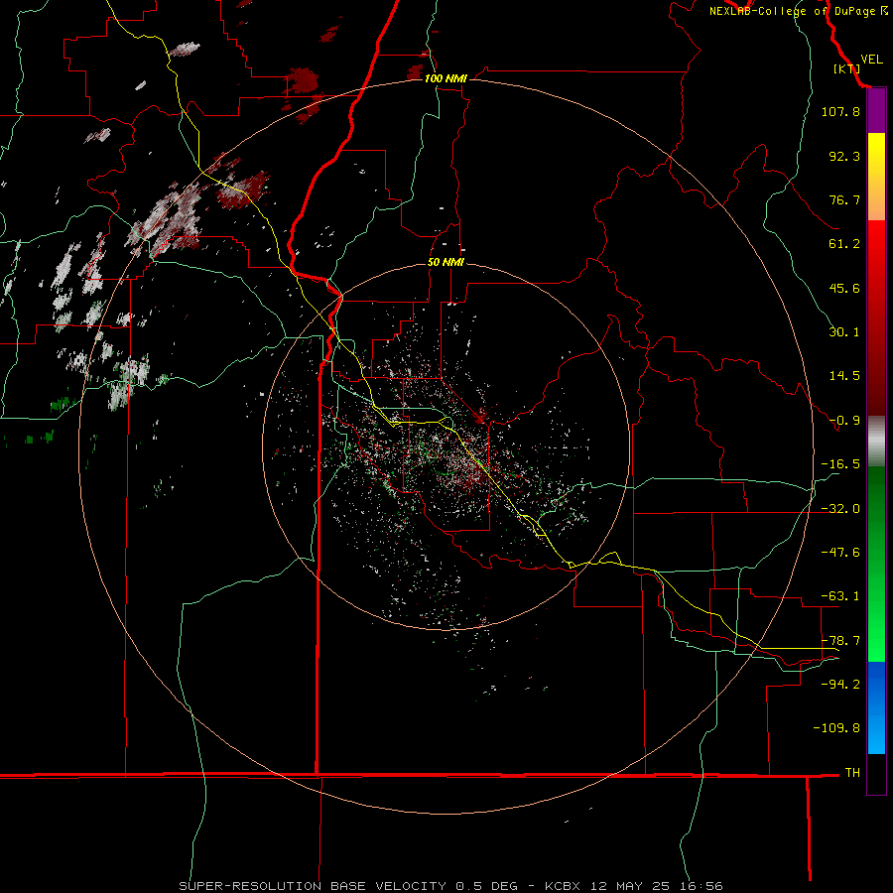
Task: Click the VEL legend title
Action: click(x=871, y=59)
